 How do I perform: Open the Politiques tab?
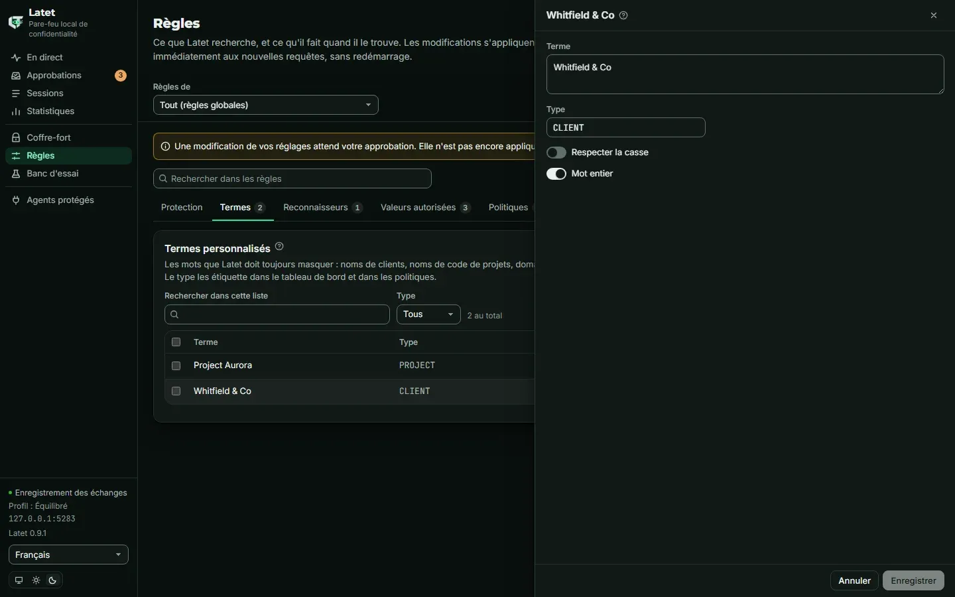tap(509, 208)
